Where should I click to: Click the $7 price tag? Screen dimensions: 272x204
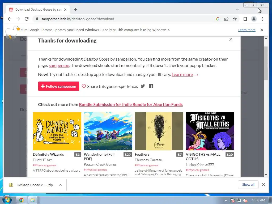click(x=180, y=155)
